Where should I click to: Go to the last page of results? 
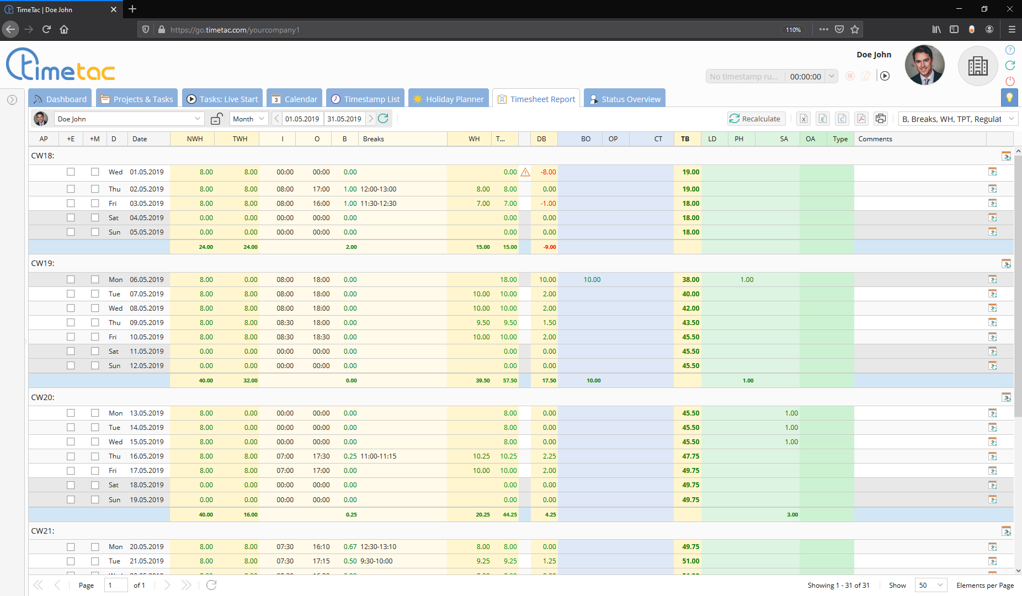coord(187,585)
